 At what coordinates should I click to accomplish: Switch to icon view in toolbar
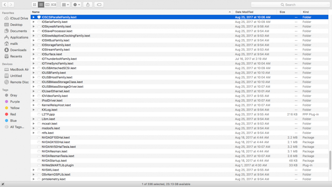pos(35,5)
